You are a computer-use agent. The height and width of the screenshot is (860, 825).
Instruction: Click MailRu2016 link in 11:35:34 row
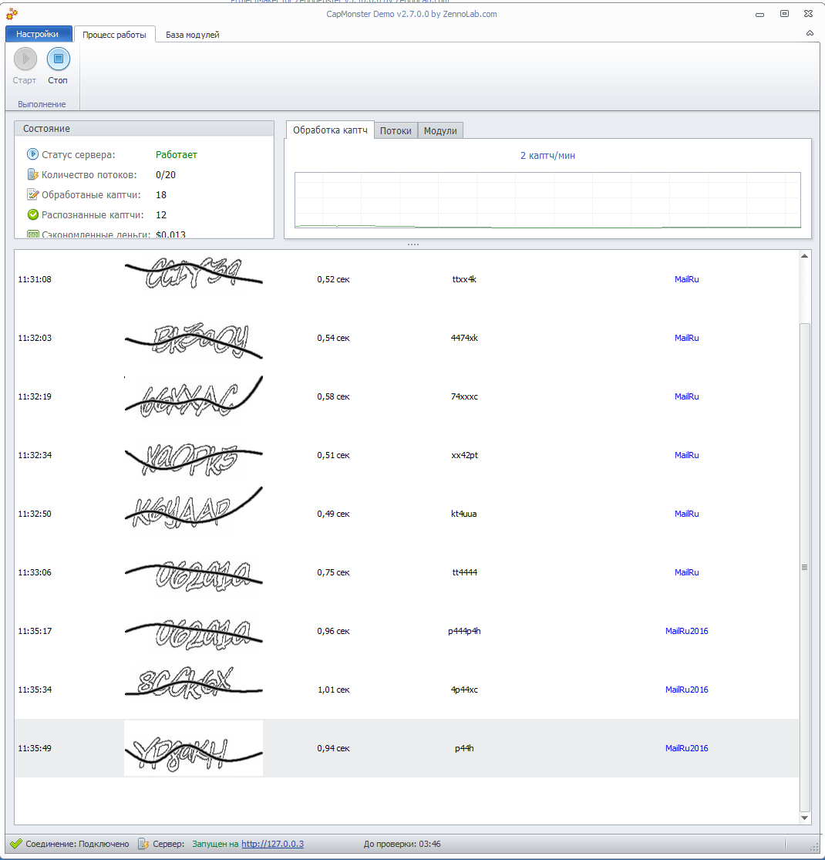pos(686,690)
